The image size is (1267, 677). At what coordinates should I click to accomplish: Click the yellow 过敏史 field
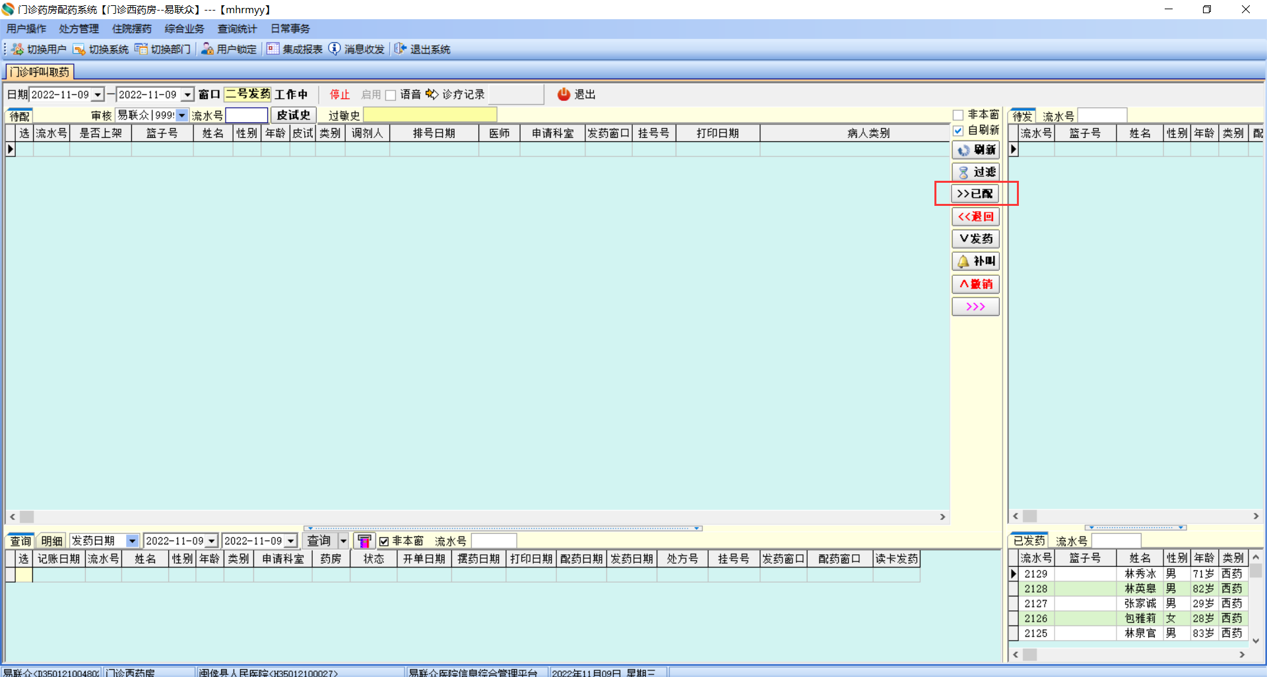point(430,115)
